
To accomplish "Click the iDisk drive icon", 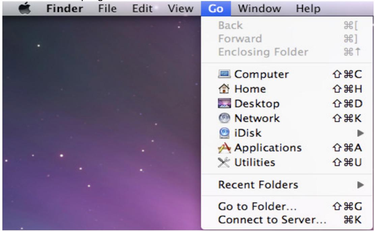I will click(224, 133).
